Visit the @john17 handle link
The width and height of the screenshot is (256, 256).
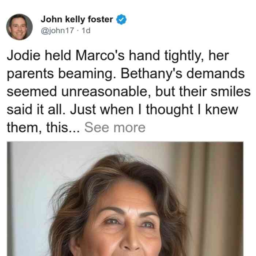click(x=57, y=30)
